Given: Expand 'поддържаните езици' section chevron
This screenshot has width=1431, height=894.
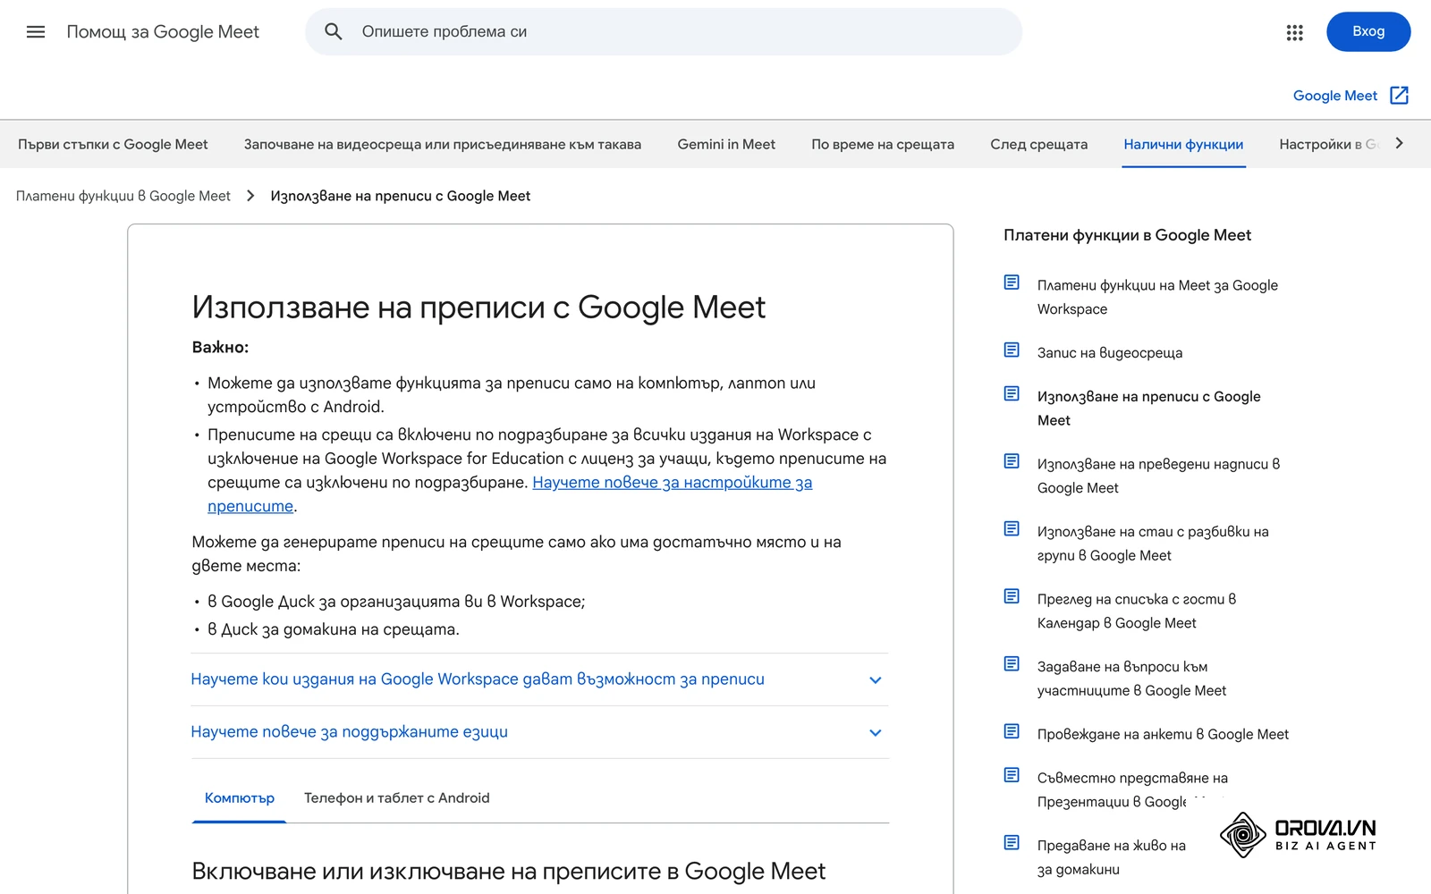Looking at the screenshot, I should (876, 733).
